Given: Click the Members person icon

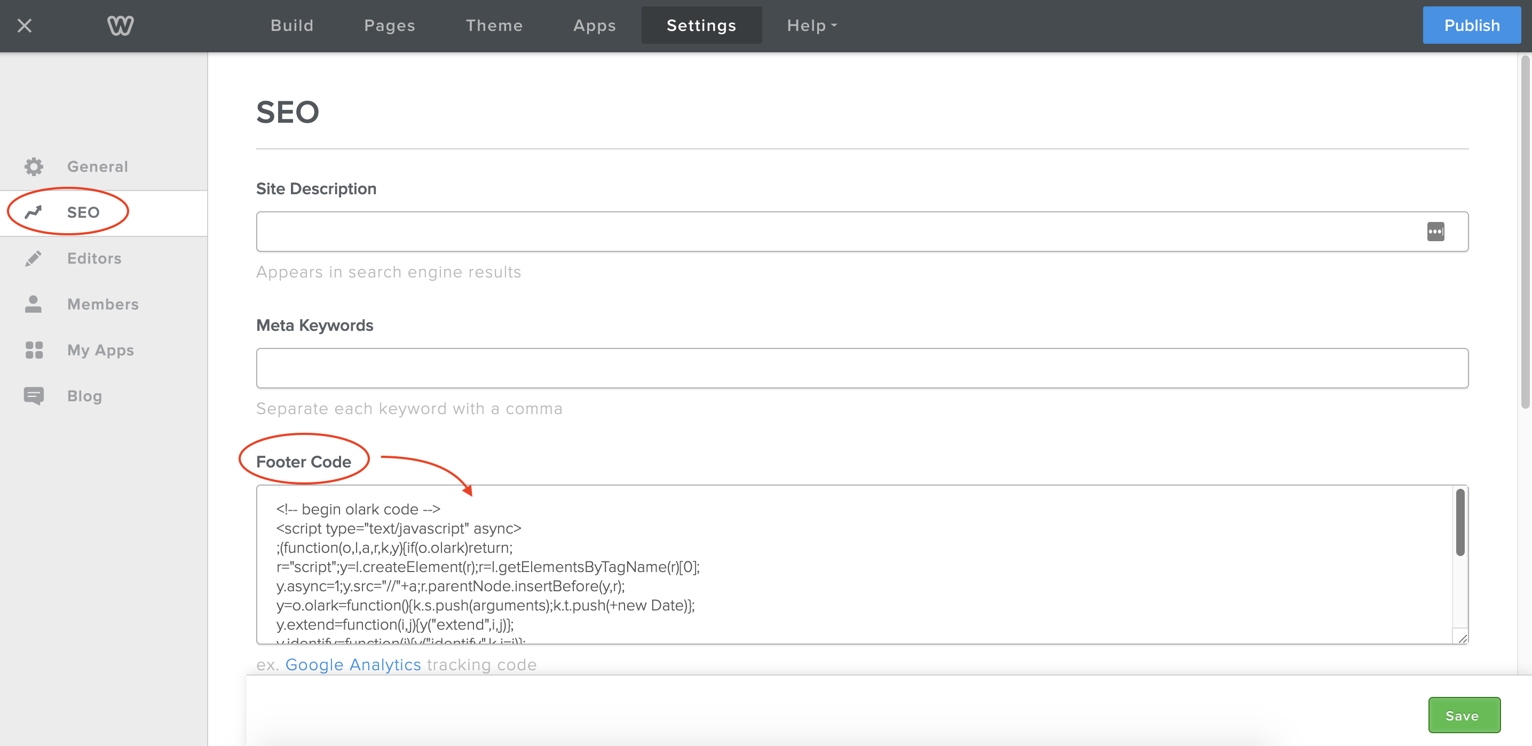Looking at the screenshot, I should click(34, 304).
